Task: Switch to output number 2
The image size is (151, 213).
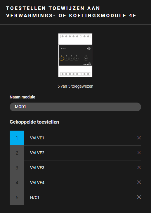Action: coord(17,153)
